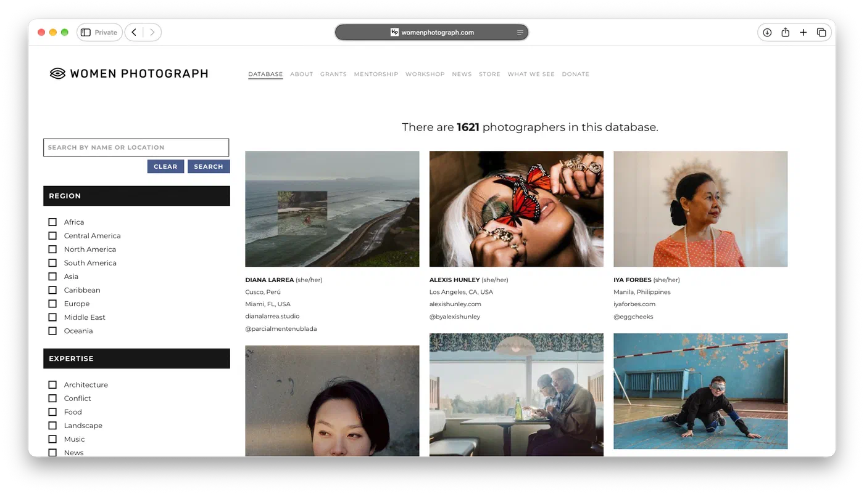Screen dimensions: 864x494
Task: Open a new tab with plus icon
Action: [x=803, y=33]
